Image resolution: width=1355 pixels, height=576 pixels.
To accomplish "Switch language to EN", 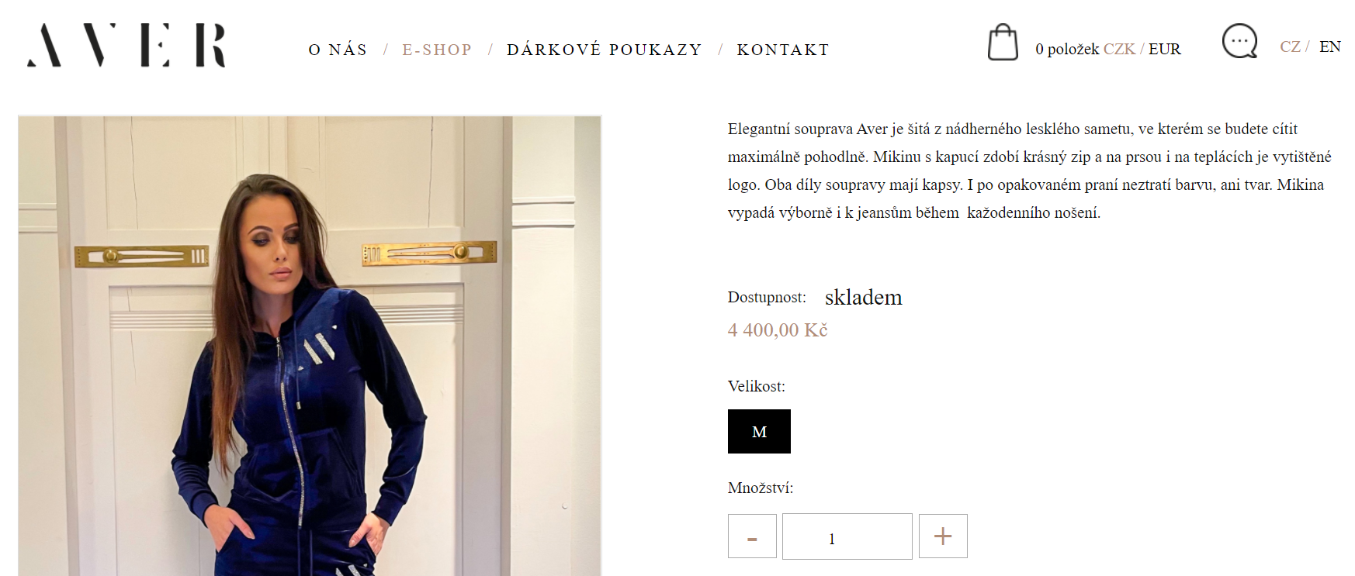I will (1329, 47).
